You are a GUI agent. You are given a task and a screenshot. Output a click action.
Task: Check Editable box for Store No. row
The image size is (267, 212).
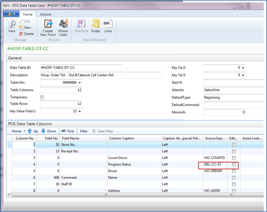tap(234, 145)
